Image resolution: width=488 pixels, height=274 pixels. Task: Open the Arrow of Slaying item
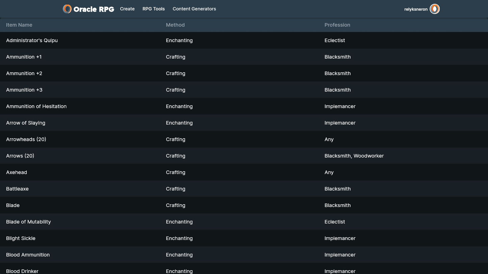[26, 123]
